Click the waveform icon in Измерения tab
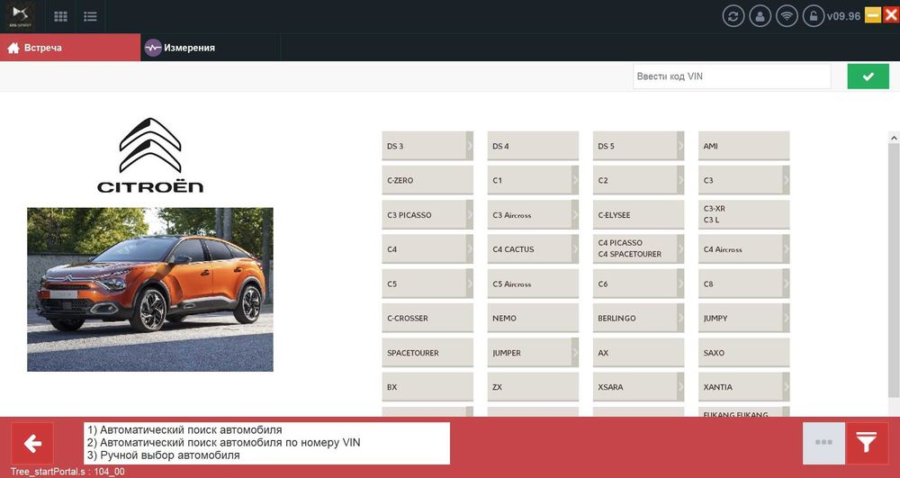 tap(153, 48)
